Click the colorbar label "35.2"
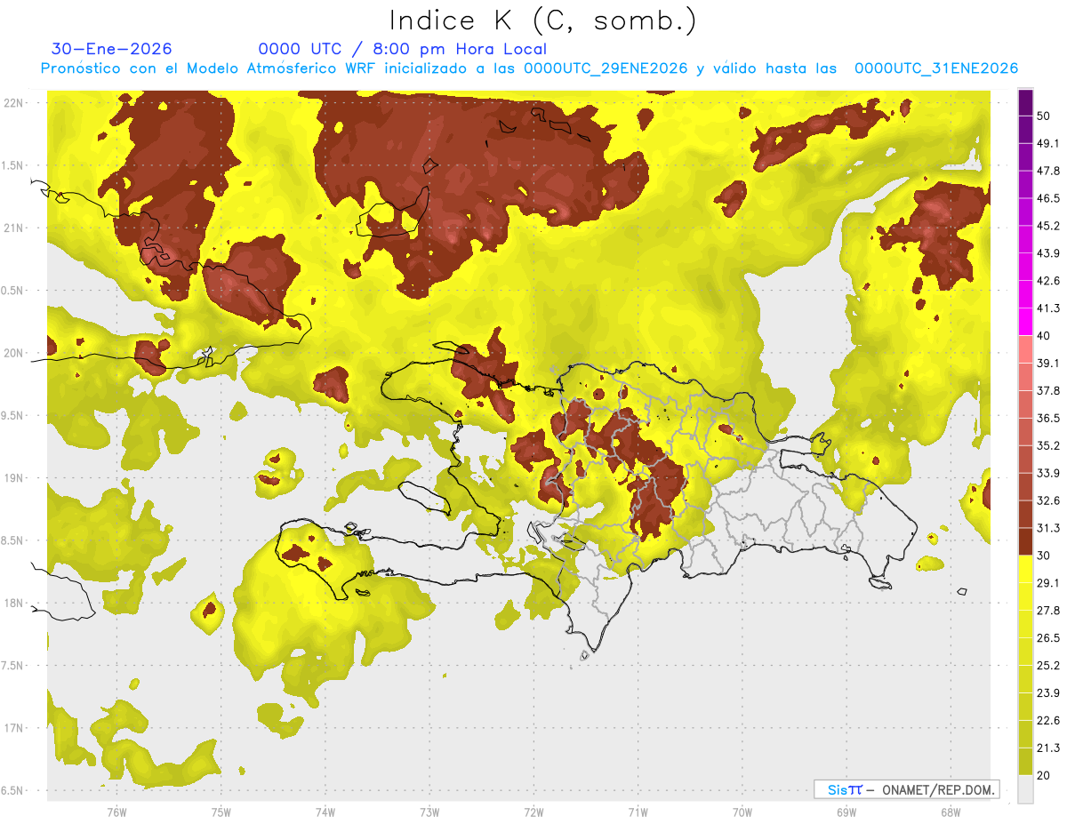 pyautogui.click(x=1048, y=445)
